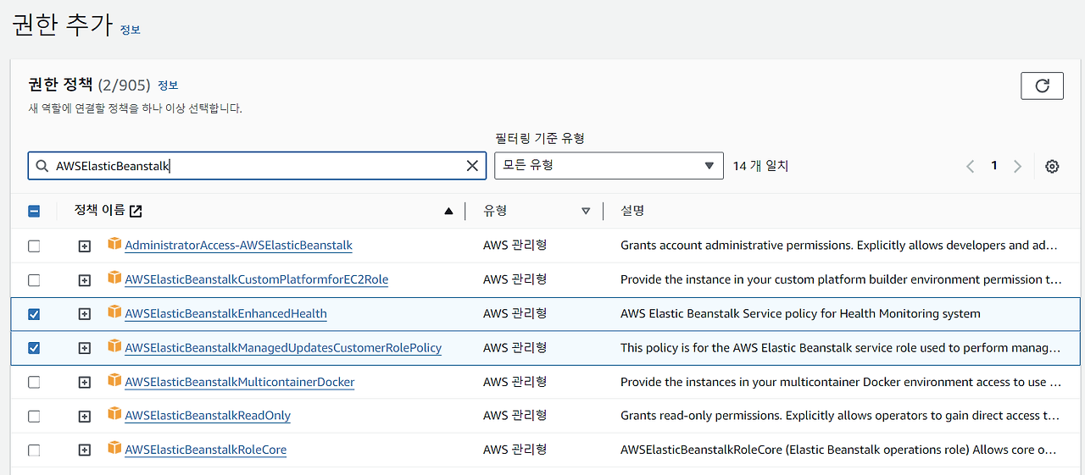Expand AWSElasticBeanstalkRoleCore policy details
The height and width of the screenshot is (475, 1085).
[84, 450]
